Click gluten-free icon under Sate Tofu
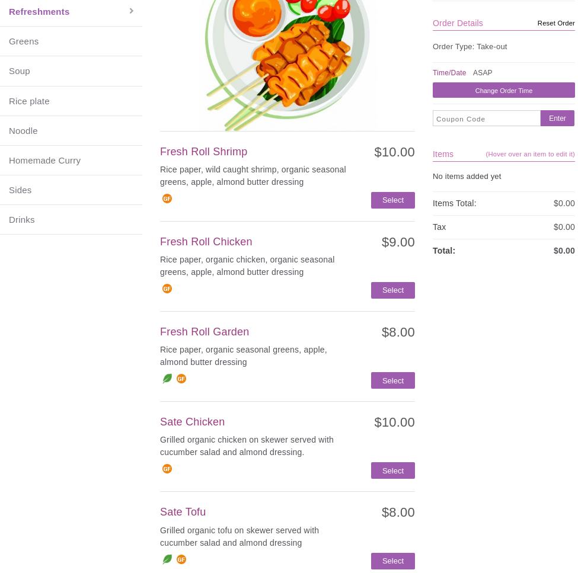The width and height of the screenshot is (578, 573). point(181,559)
